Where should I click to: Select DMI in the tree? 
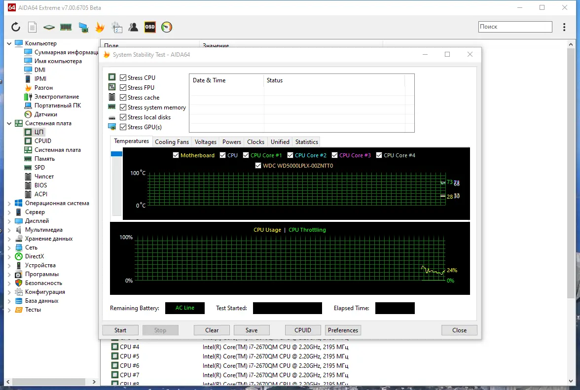click(39, 70)
